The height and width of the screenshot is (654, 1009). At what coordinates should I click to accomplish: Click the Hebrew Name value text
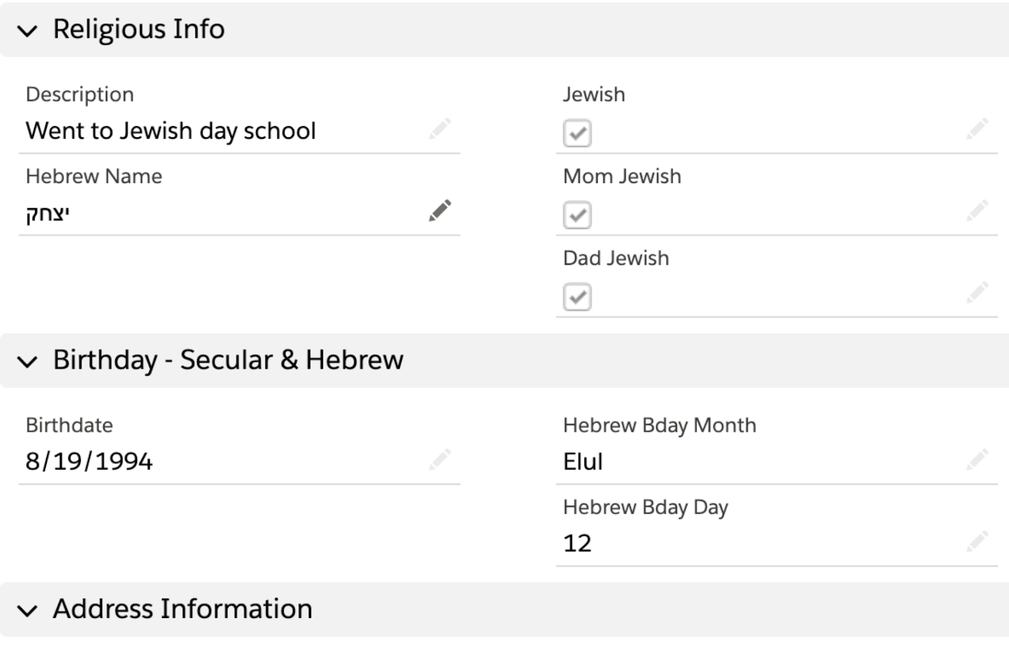[x=47, y=214]
